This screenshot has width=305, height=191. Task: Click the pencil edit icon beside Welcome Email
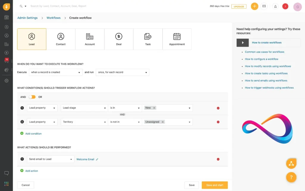click(97, 159)
